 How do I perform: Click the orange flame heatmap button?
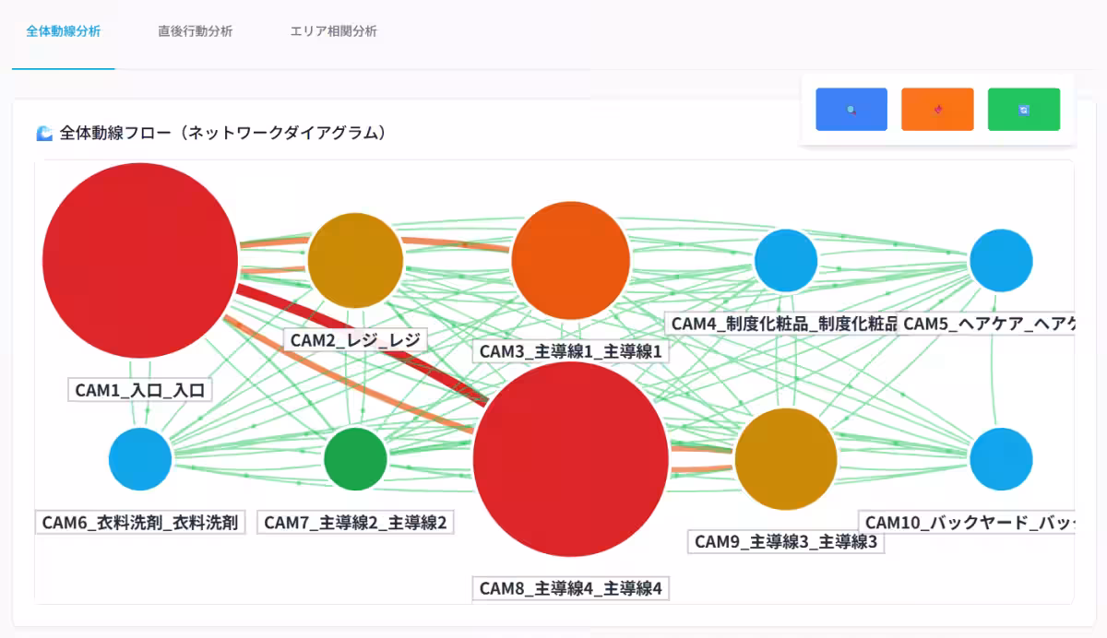pyautogui.click(x=937, y=110)
